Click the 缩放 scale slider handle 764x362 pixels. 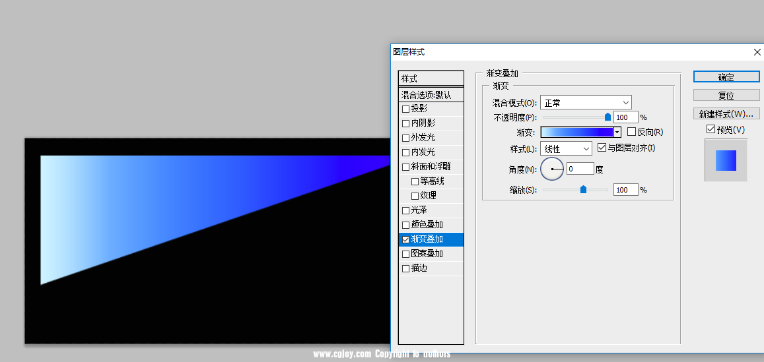click(x=583, y=189)
